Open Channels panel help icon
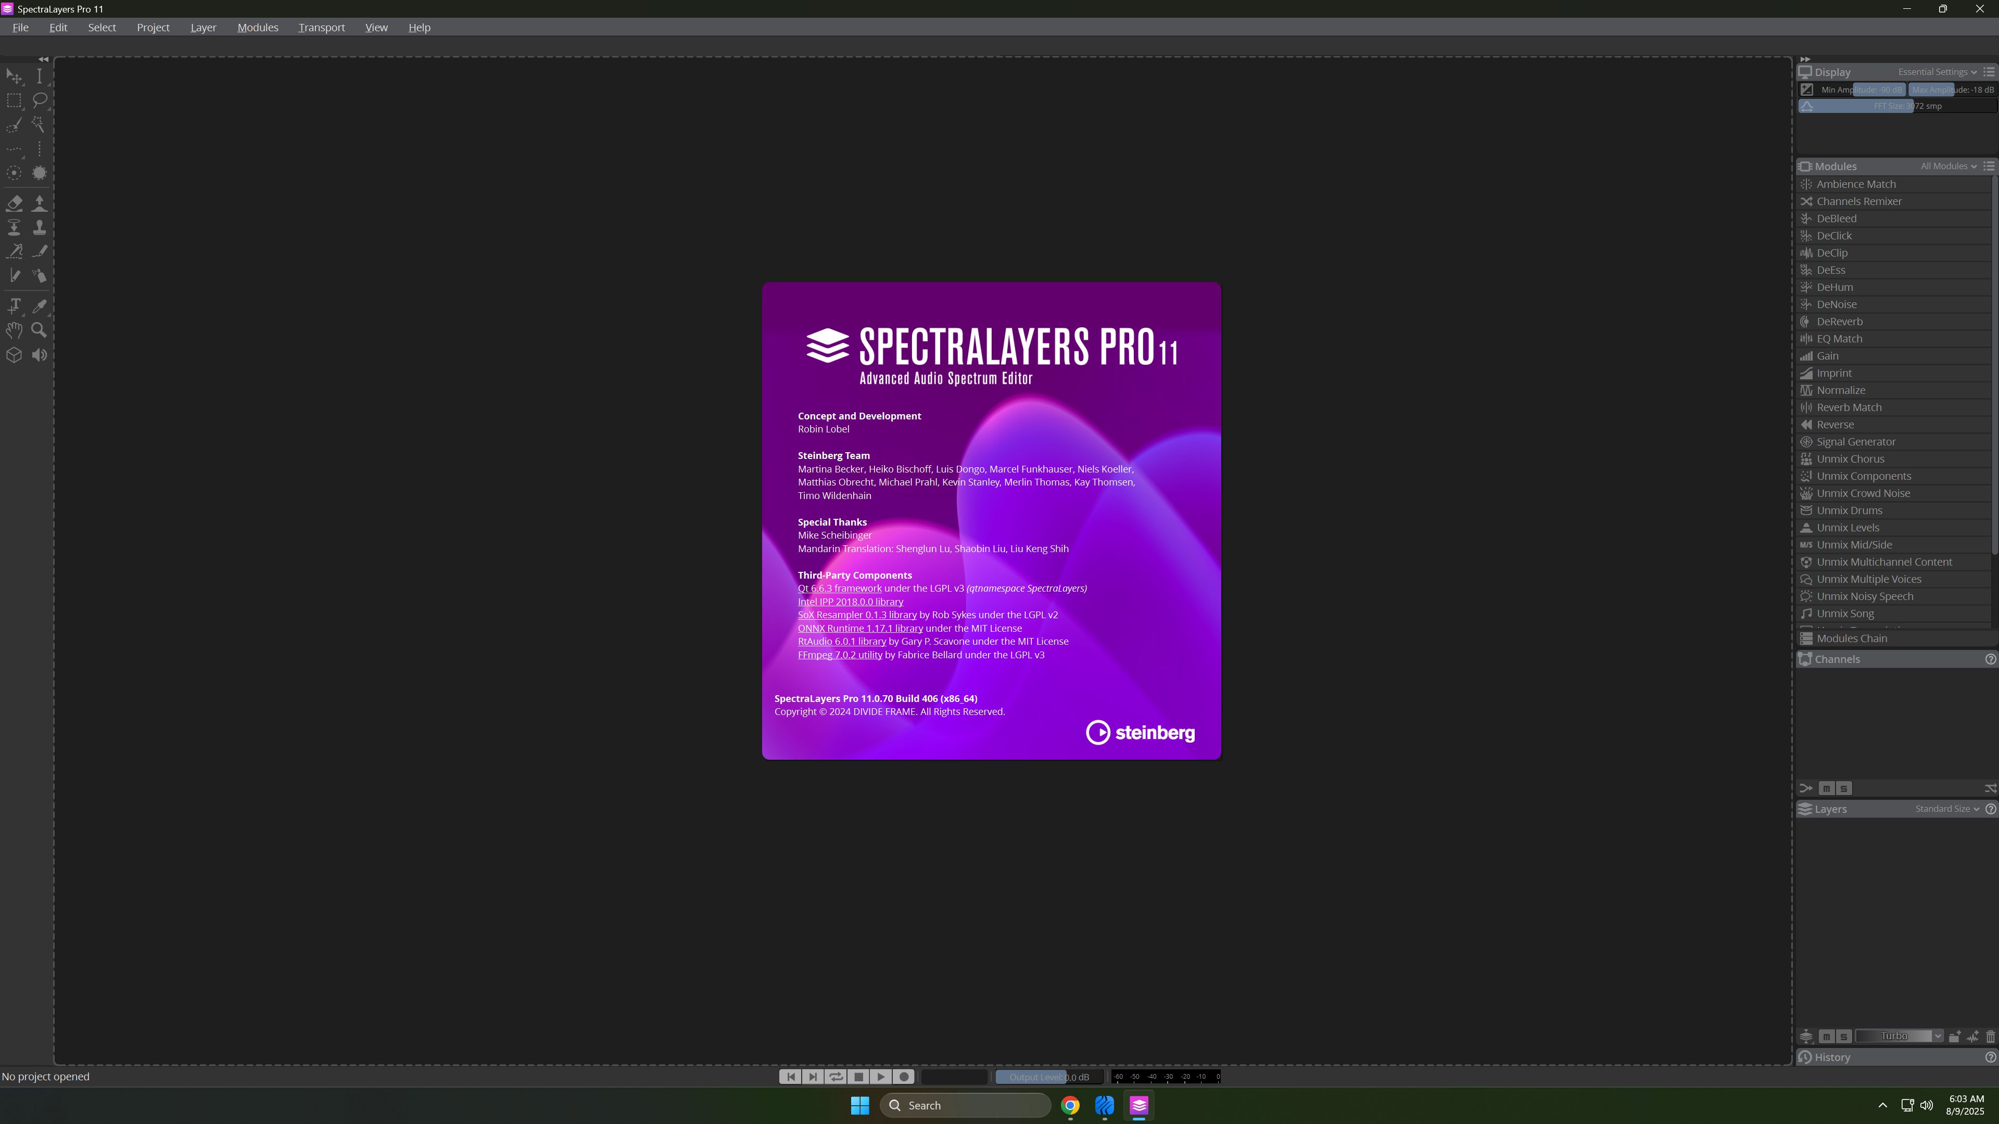This screenshot has height=1124, width=1999. tap(1991, 659)
